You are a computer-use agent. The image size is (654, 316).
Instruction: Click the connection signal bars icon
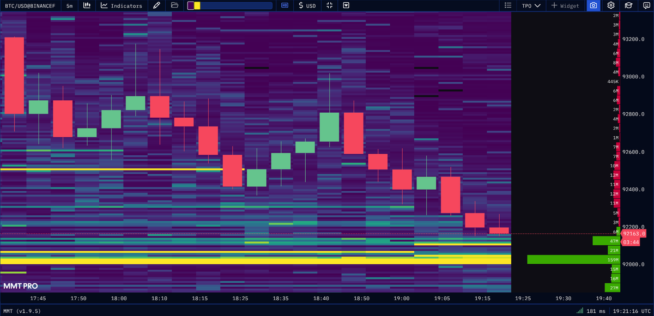pos(580,311)
